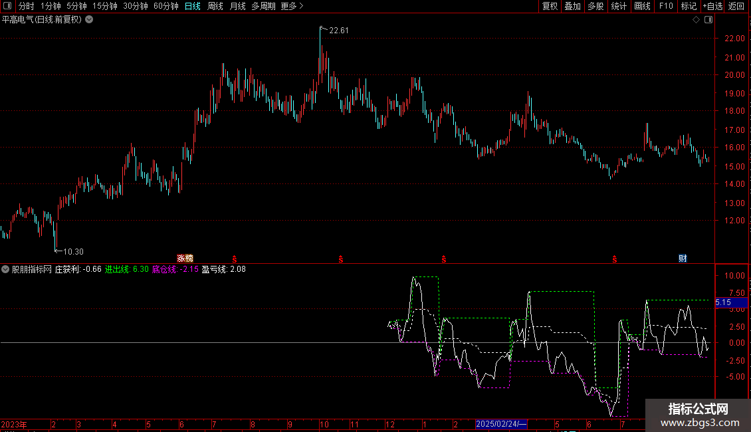Image resolution: width=751 pixels, height=432 pixels.
Task: Click the 统计 statistics button
Action: click(x=618, y=6)
